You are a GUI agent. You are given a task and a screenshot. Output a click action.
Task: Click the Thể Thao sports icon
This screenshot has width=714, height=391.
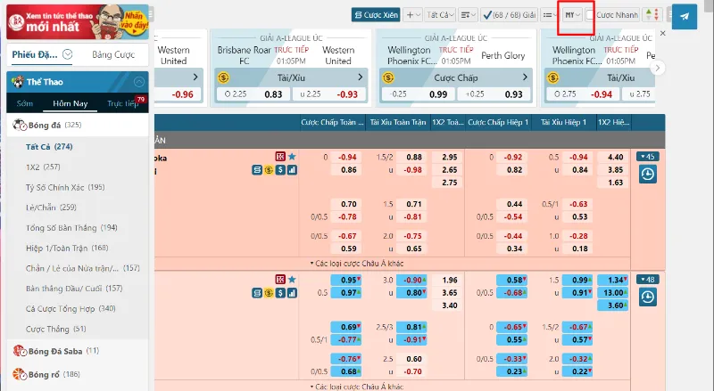point(18,82)
